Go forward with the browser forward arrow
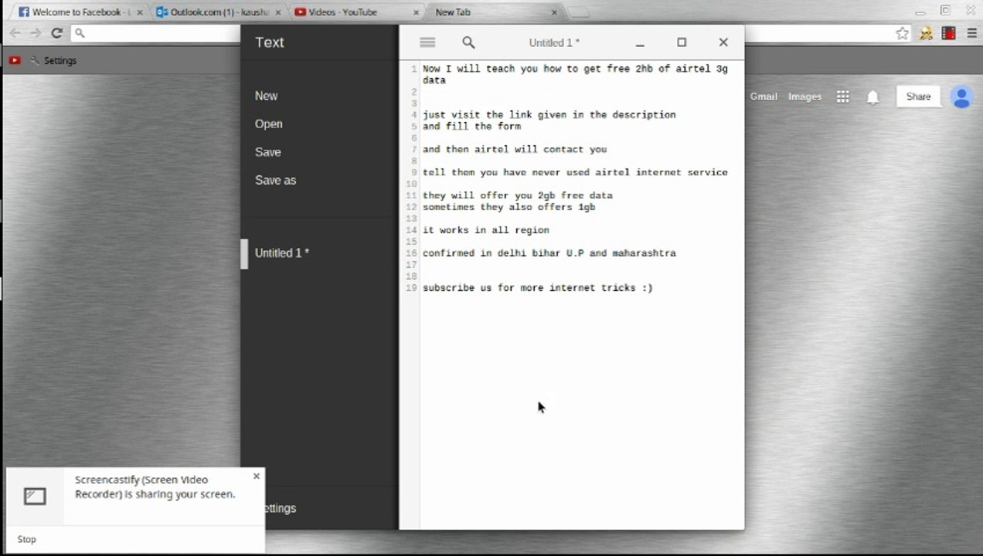983x556 pixels. point(36,33)
